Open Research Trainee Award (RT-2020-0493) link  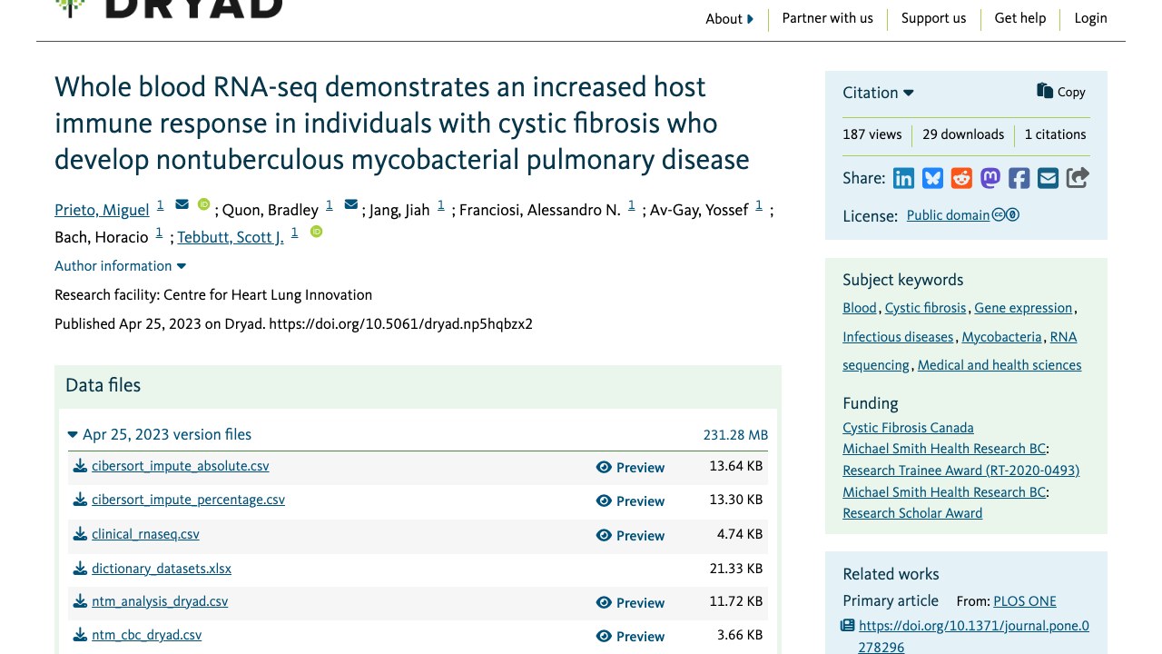960,471
